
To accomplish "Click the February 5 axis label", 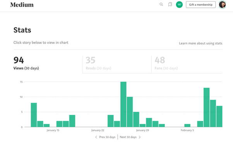I will point(187,130).
